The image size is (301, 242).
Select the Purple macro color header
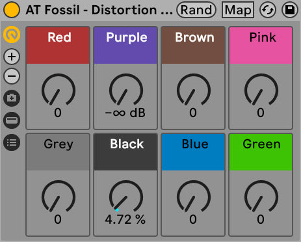(x=125, y=46)
